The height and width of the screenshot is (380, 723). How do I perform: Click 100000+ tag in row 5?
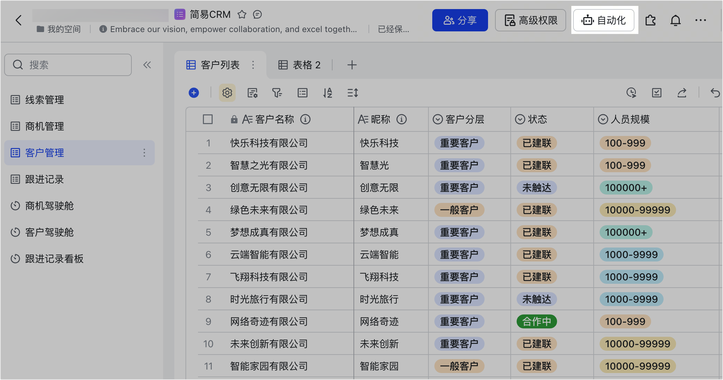click(626, 232)
